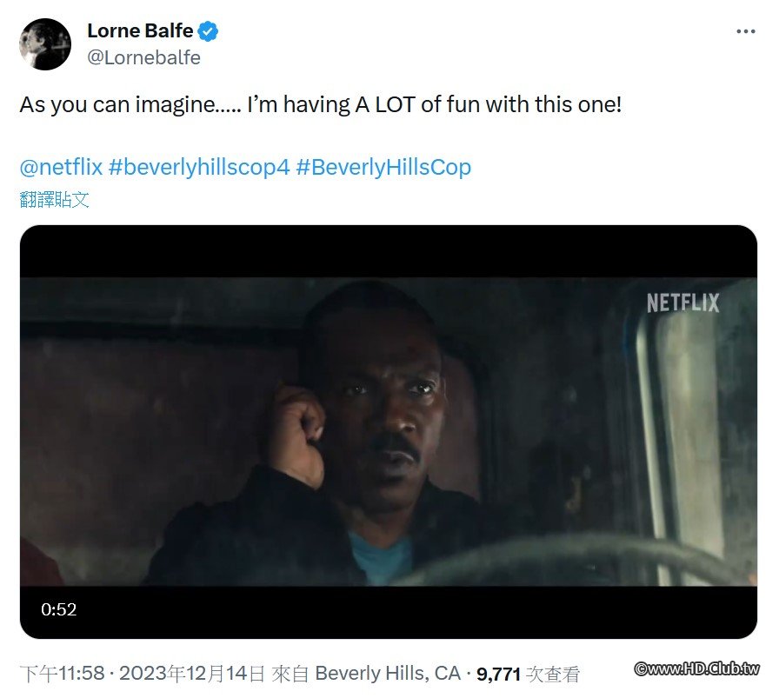This screenshot has width=779, height=698.
Task: Click the NETFLIX logo watermark in video
Action: tap(682, 302)
